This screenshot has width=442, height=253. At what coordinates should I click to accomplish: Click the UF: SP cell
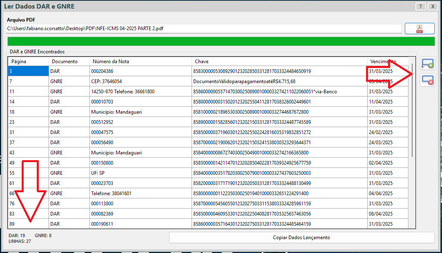point(141,173)
